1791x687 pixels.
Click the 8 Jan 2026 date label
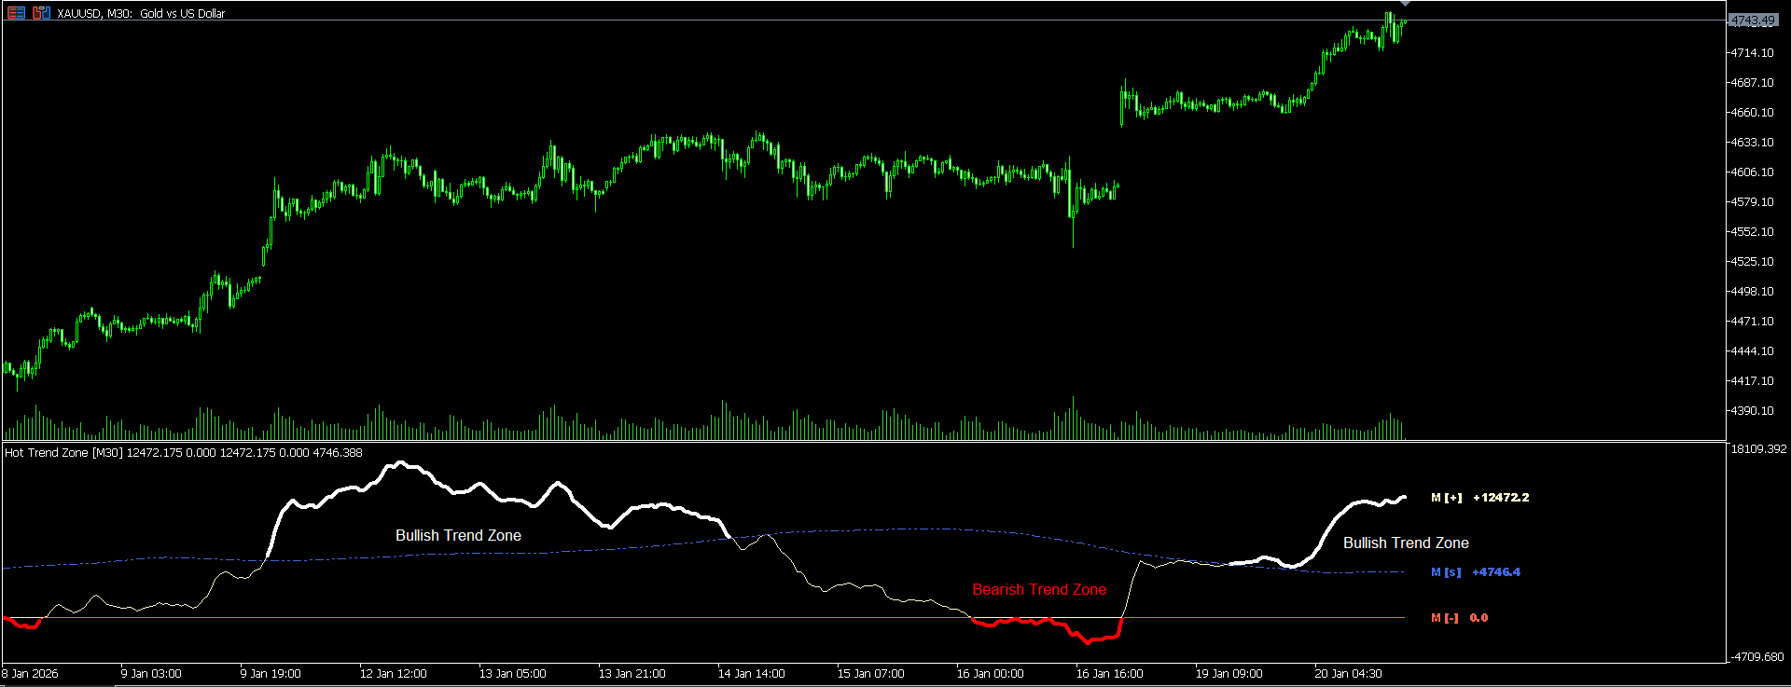click(30, 674)
